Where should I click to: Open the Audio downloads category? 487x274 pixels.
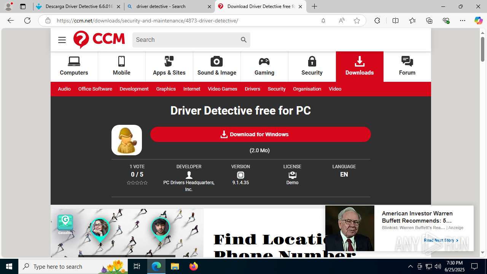click(64, 89)
